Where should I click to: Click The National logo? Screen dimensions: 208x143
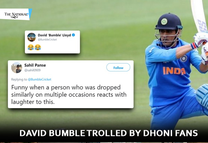point(16,15)
